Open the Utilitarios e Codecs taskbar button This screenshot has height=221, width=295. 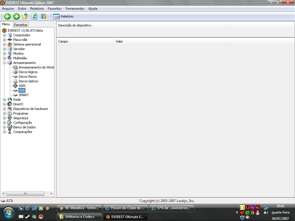[80, 217]
